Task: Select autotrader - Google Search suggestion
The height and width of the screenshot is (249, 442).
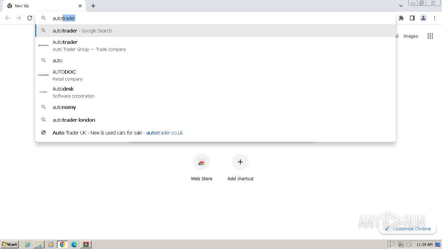Action: point(215,30)
